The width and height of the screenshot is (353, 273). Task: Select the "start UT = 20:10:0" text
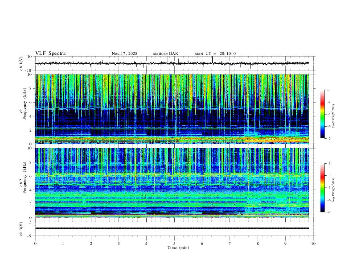pyautogui.click(x=215, y=54)
